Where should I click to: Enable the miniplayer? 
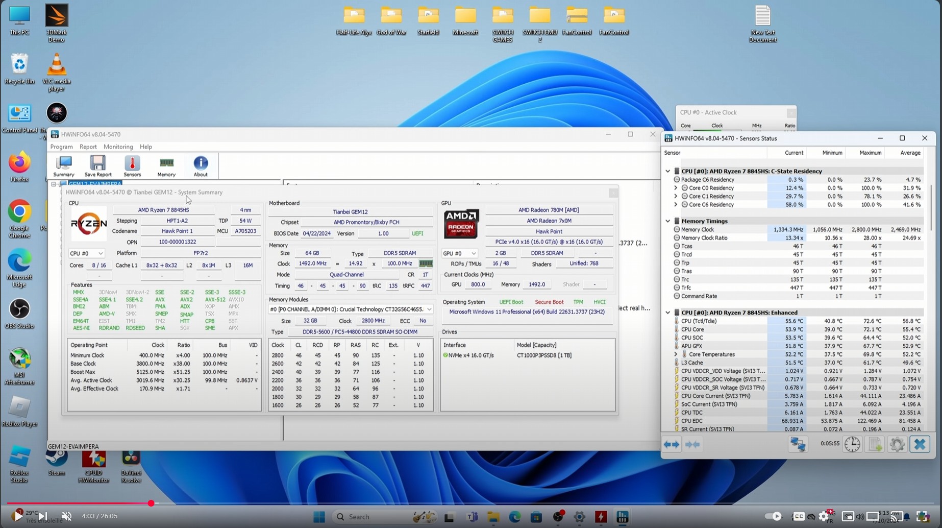848,516
